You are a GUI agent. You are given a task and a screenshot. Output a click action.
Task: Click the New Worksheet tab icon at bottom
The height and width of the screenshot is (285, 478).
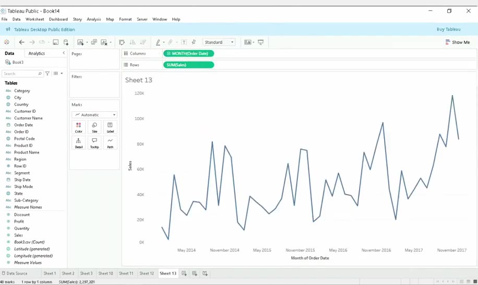[184, 274]
